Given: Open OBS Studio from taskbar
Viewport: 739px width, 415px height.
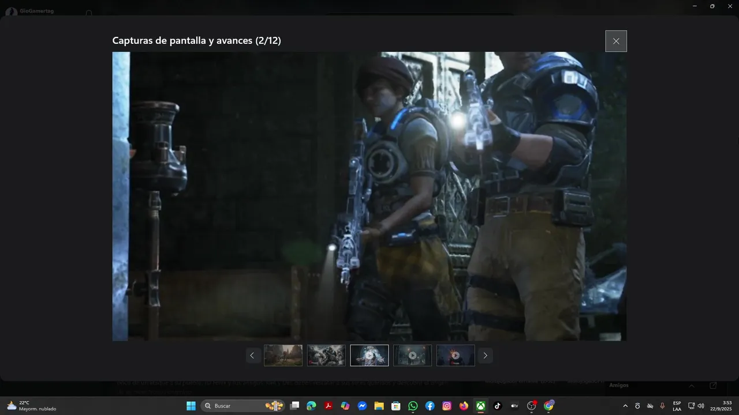Looking at the screenshot, I should click(x=532, y=406).
